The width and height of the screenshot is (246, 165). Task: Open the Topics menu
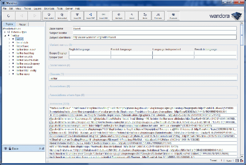point(27,9)
